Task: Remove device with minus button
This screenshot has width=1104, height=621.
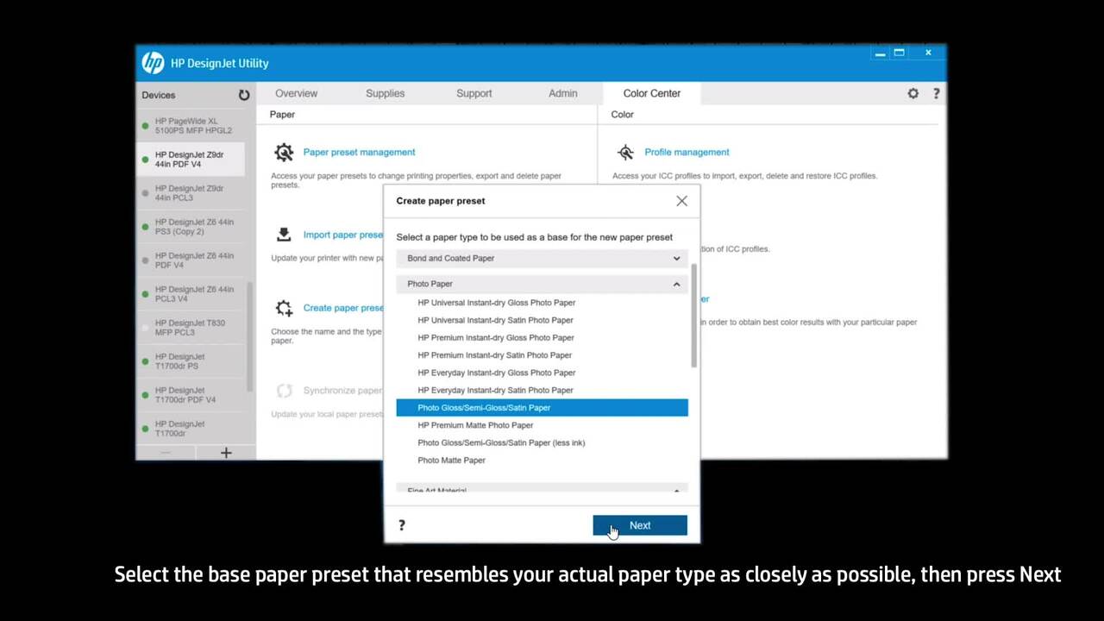Action: (166, 452)
